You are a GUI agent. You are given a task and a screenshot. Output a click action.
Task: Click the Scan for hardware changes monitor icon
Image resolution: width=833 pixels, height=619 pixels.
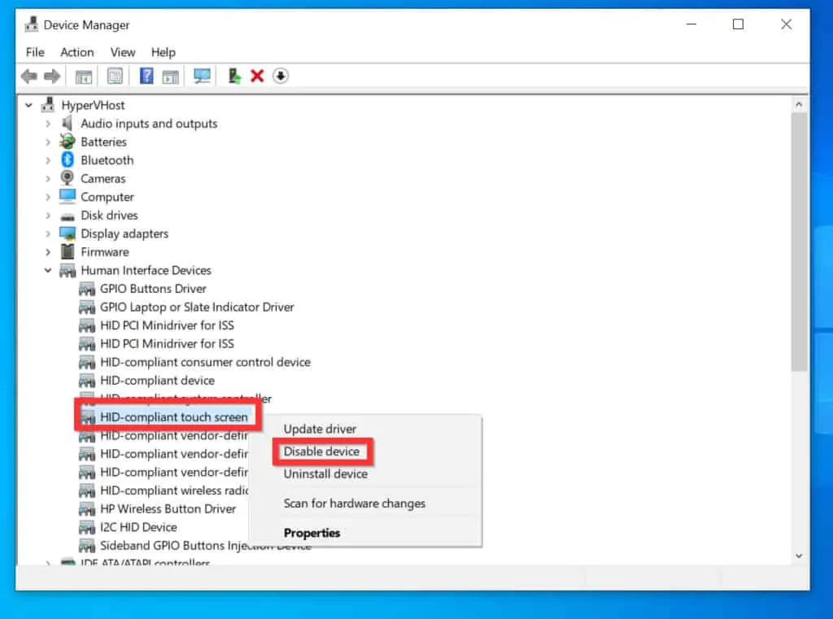(200, 76)
